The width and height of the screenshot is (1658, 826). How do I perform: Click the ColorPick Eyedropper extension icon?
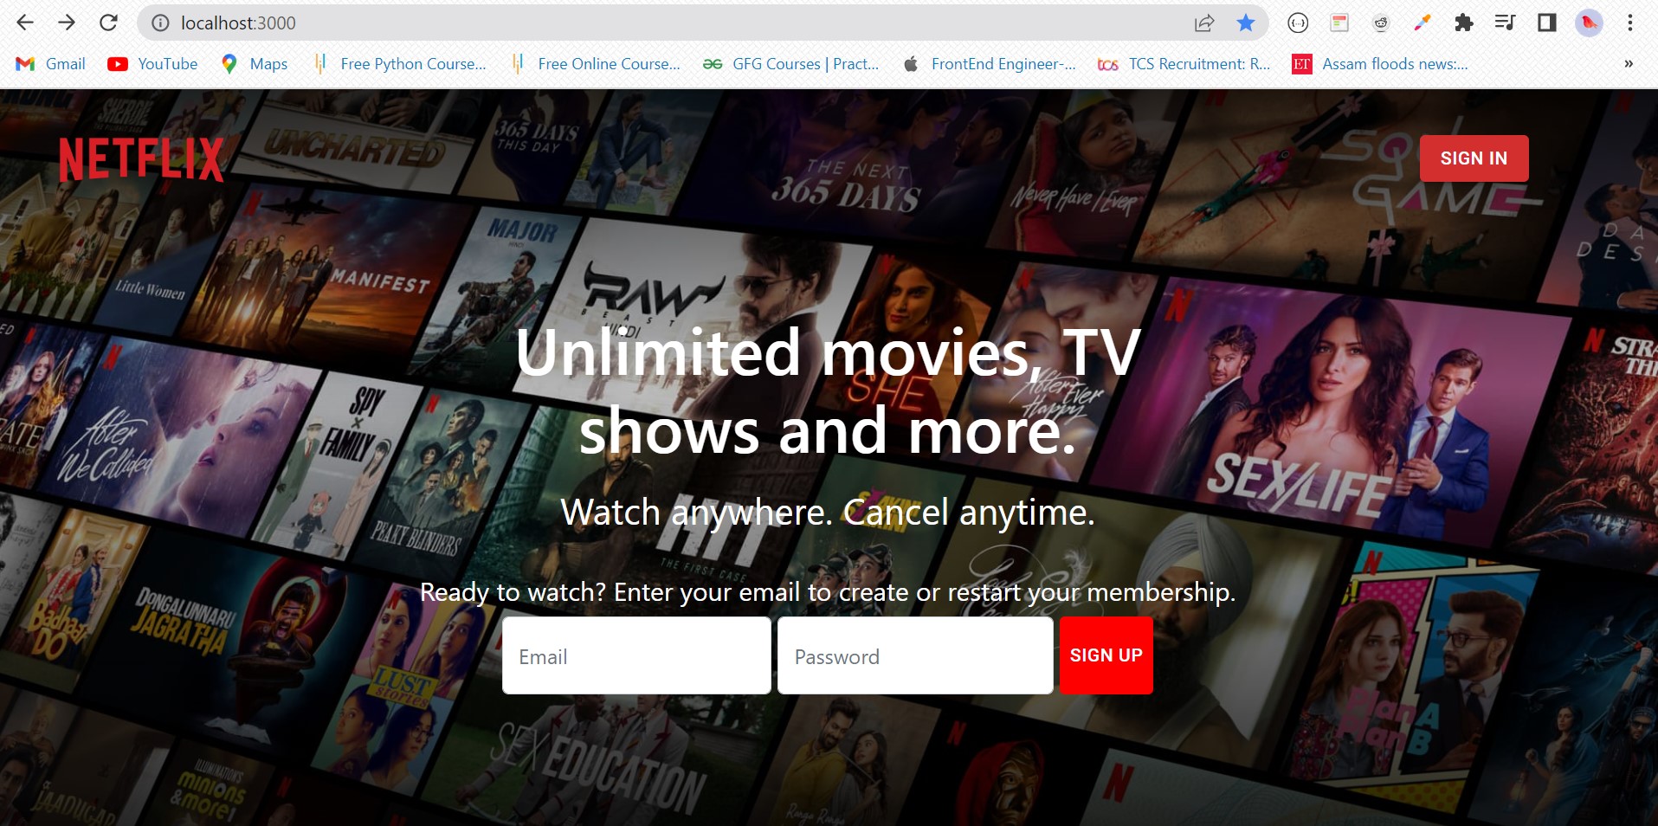[x=1421, y=23]
